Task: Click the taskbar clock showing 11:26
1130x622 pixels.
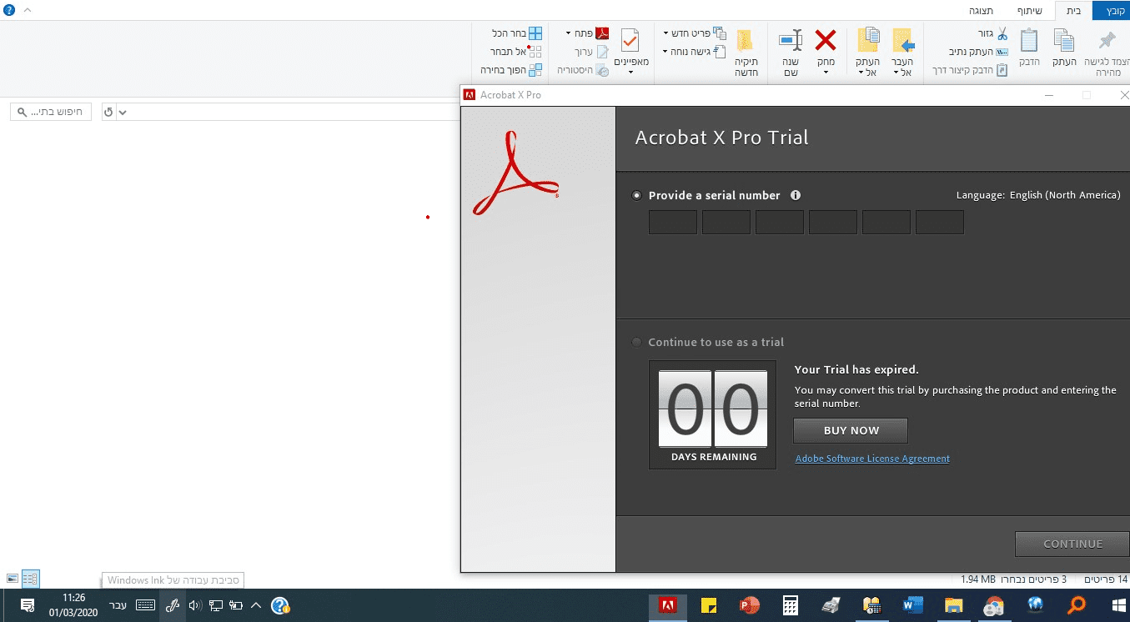Action: pos(73,605)
